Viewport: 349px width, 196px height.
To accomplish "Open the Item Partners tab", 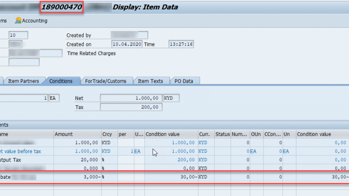I will click(23, 81).
